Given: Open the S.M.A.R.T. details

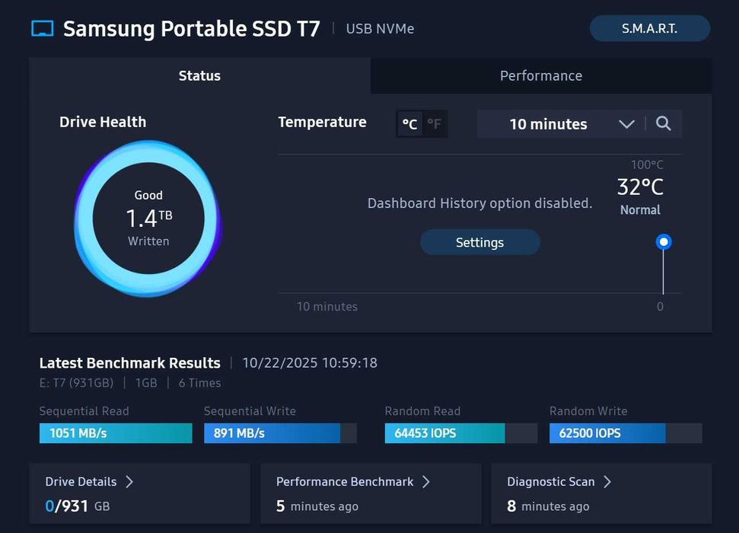Looking at the screenshot, I should tap(649, 28).
